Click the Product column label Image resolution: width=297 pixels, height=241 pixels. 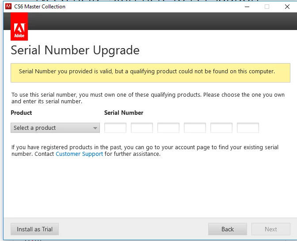pos(21,113)
